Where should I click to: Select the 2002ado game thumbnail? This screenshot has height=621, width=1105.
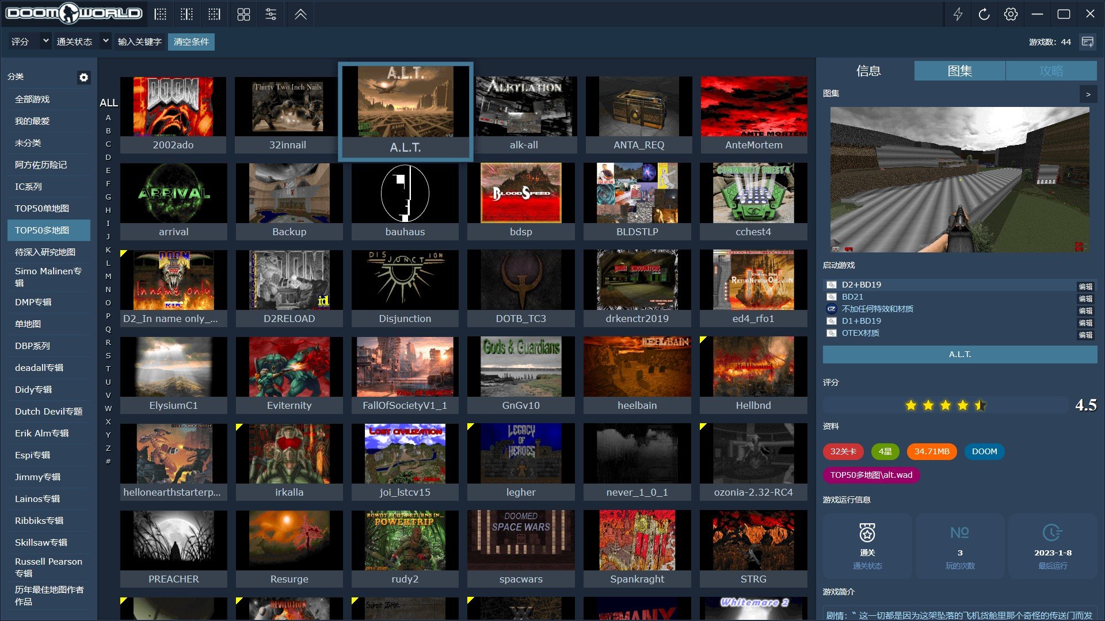[x=173, y=114]
